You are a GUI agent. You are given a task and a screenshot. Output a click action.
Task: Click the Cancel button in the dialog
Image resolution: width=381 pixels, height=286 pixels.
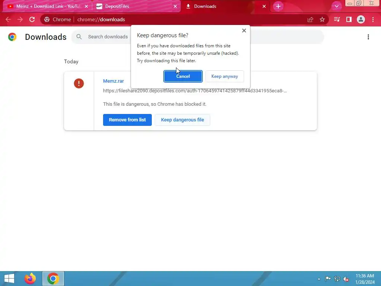pos(183,76)
